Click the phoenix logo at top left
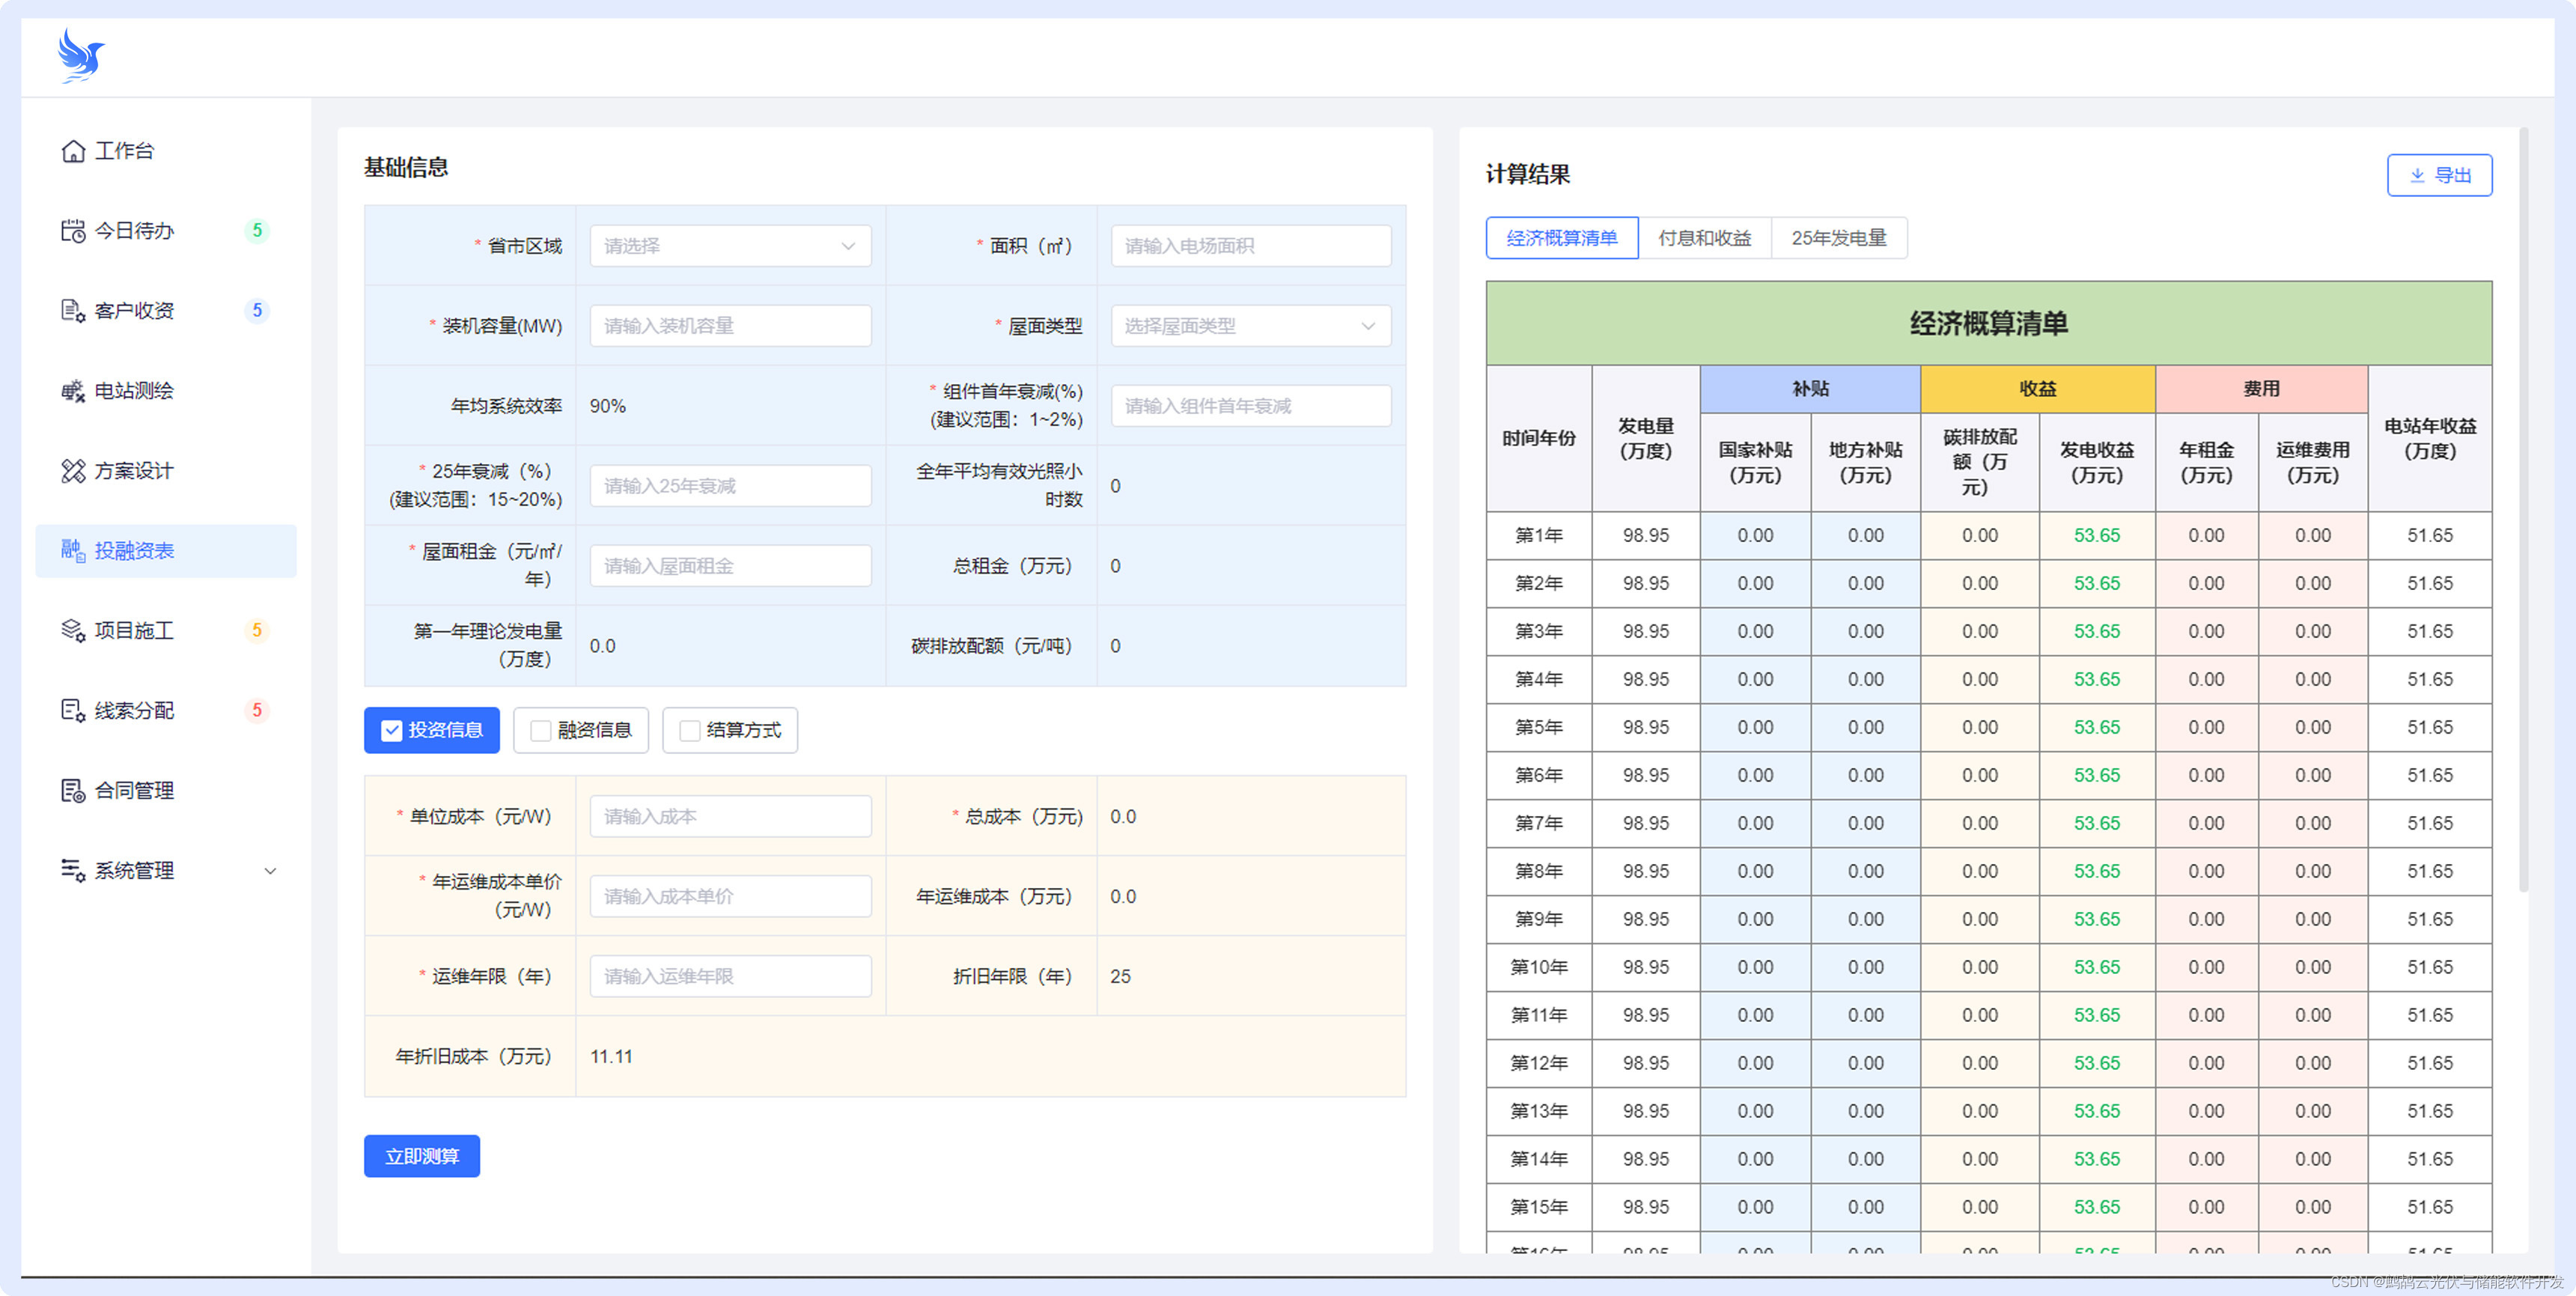The width and height of the screenshot is (2576, 1296). click(80, 56)
